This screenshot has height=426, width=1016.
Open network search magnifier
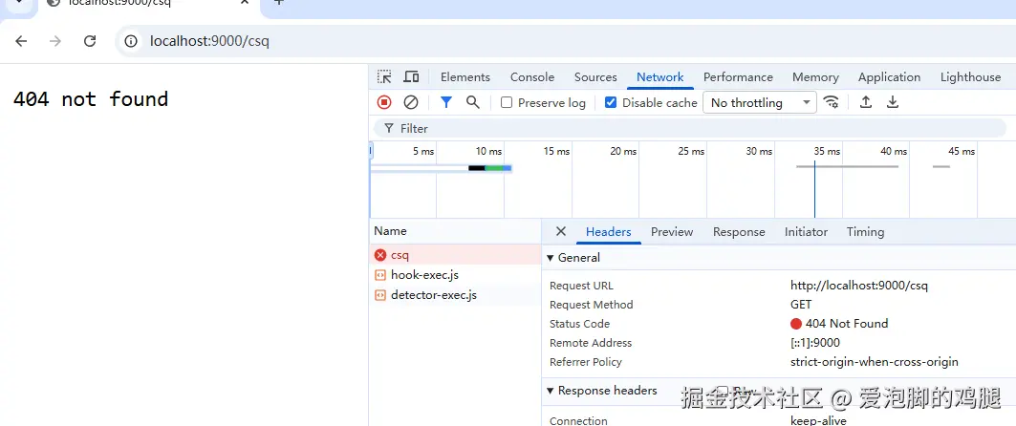[473, 102]
